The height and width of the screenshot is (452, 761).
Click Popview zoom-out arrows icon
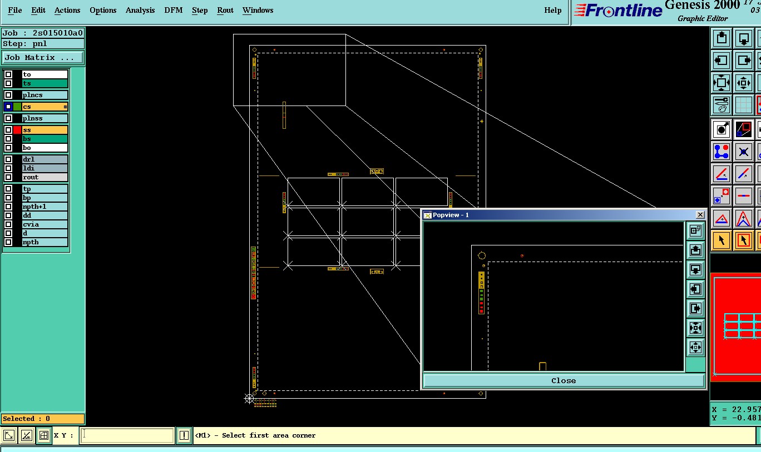[695, 347]
